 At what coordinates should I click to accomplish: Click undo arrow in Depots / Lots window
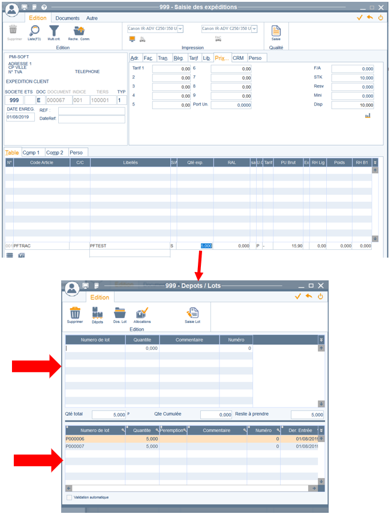click(x=309, y=296)
